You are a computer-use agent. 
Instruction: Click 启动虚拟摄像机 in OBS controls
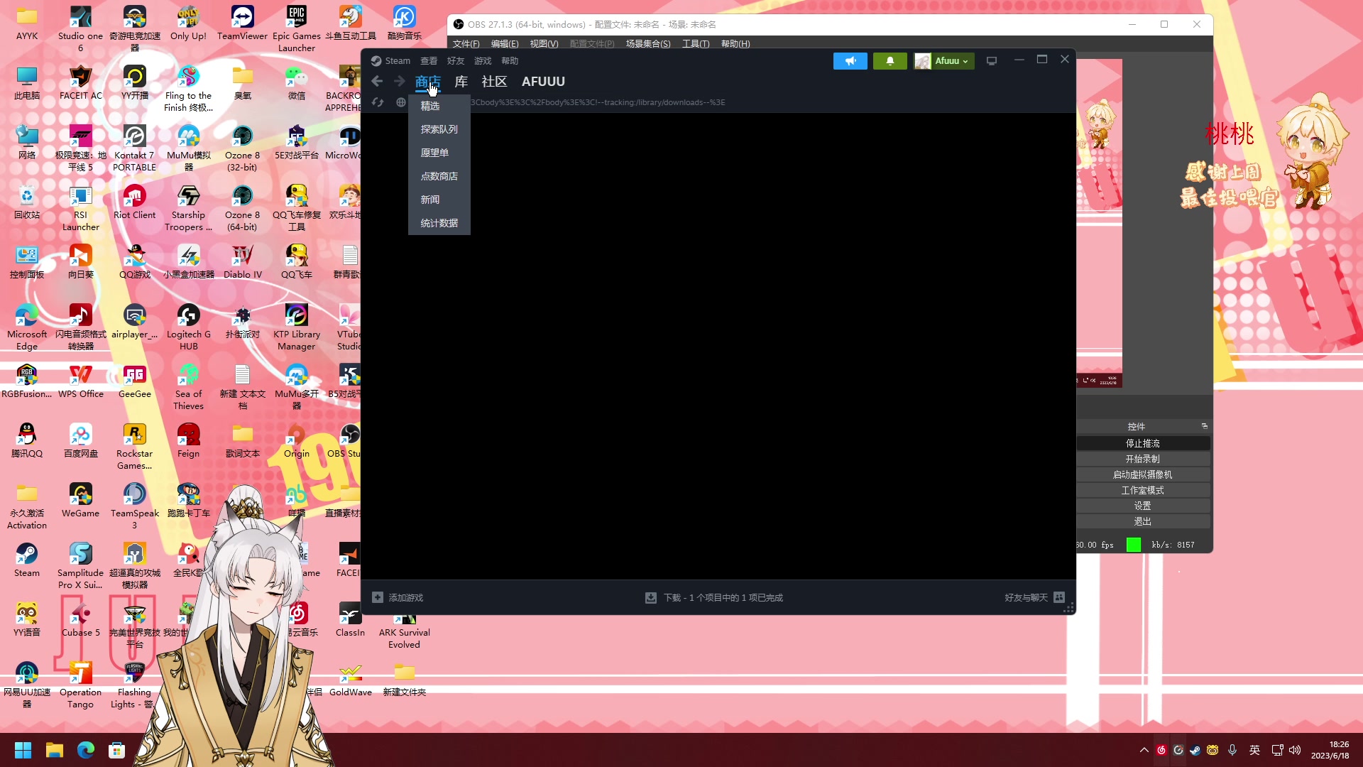(x=1143, y=474)
